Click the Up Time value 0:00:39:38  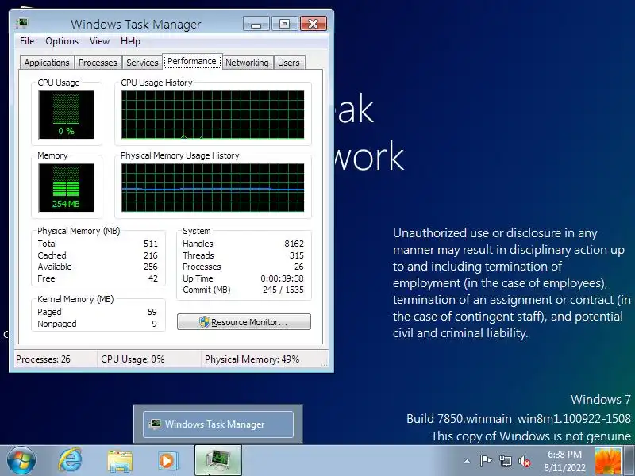click(x=282, y=278)
